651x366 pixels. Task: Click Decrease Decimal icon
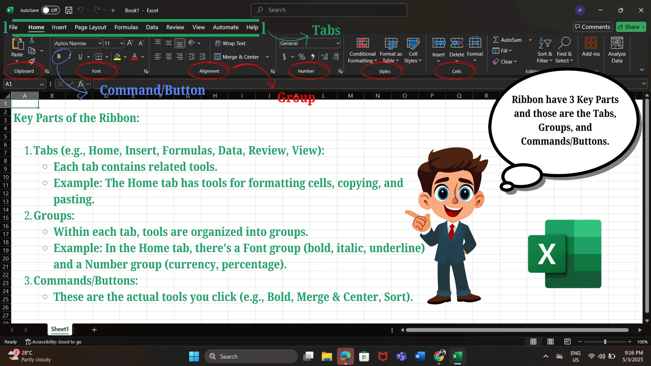(336, 57)
